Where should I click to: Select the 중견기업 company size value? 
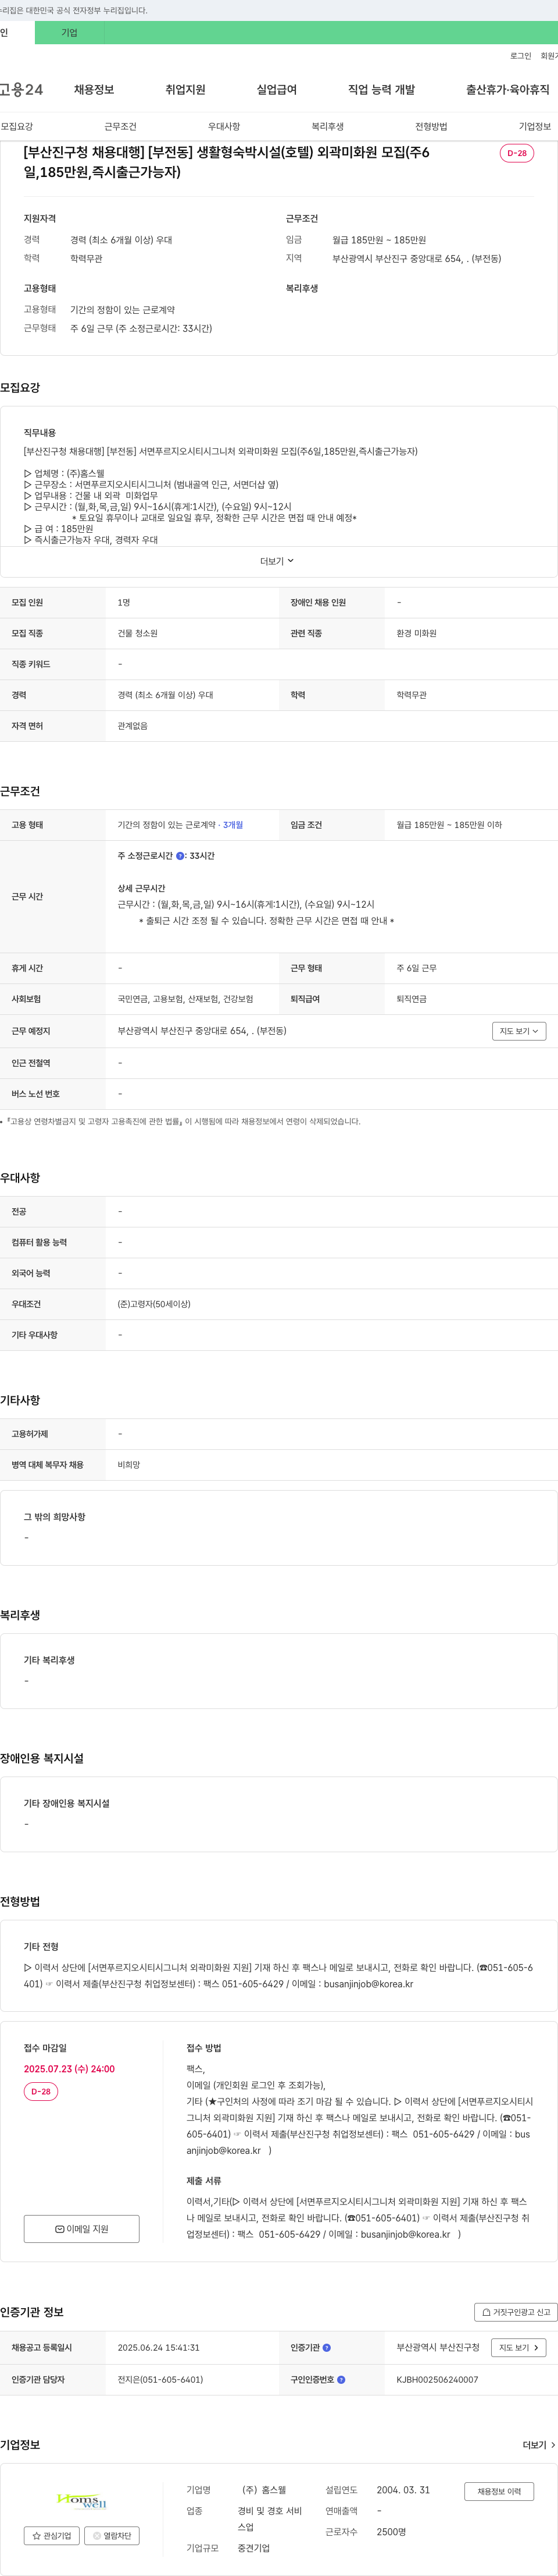[253, 2548]
